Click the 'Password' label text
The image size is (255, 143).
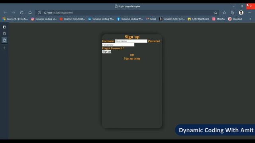(154, 41)
